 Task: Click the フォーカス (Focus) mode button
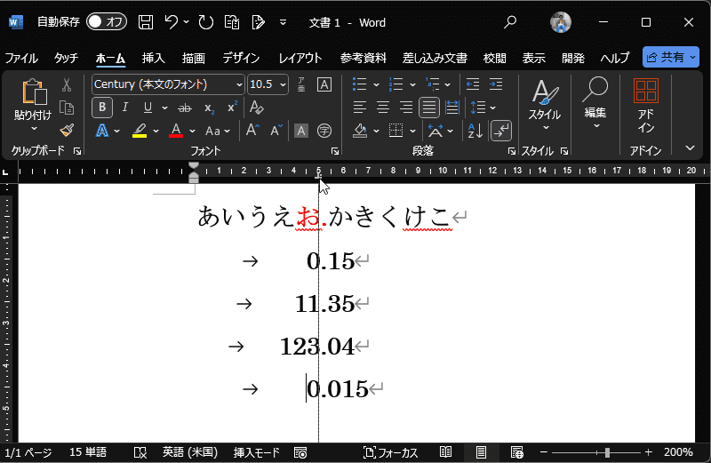391,452
